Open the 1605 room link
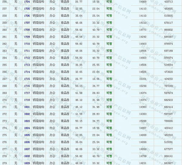The width and height of the screenshot is (182, 165). tap(27, 135)
